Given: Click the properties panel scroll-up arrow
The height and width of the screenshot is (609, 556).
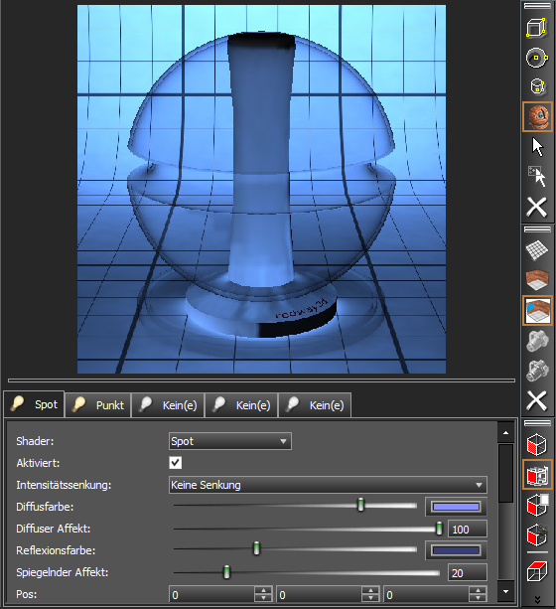Looking at the screenshot, I should 506,433.
